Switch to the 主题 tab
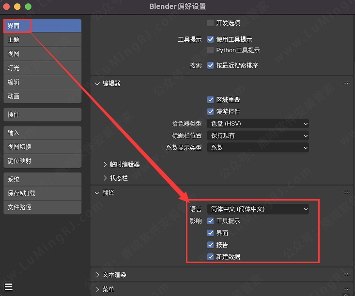355x296 pixels. click(x=42, y=40)
